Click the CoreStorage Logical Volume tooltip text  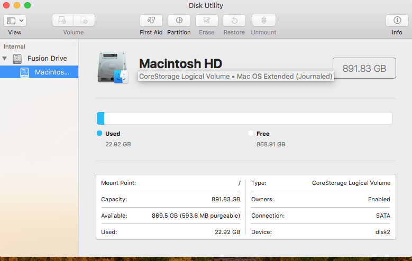click(x=236, y=77)
